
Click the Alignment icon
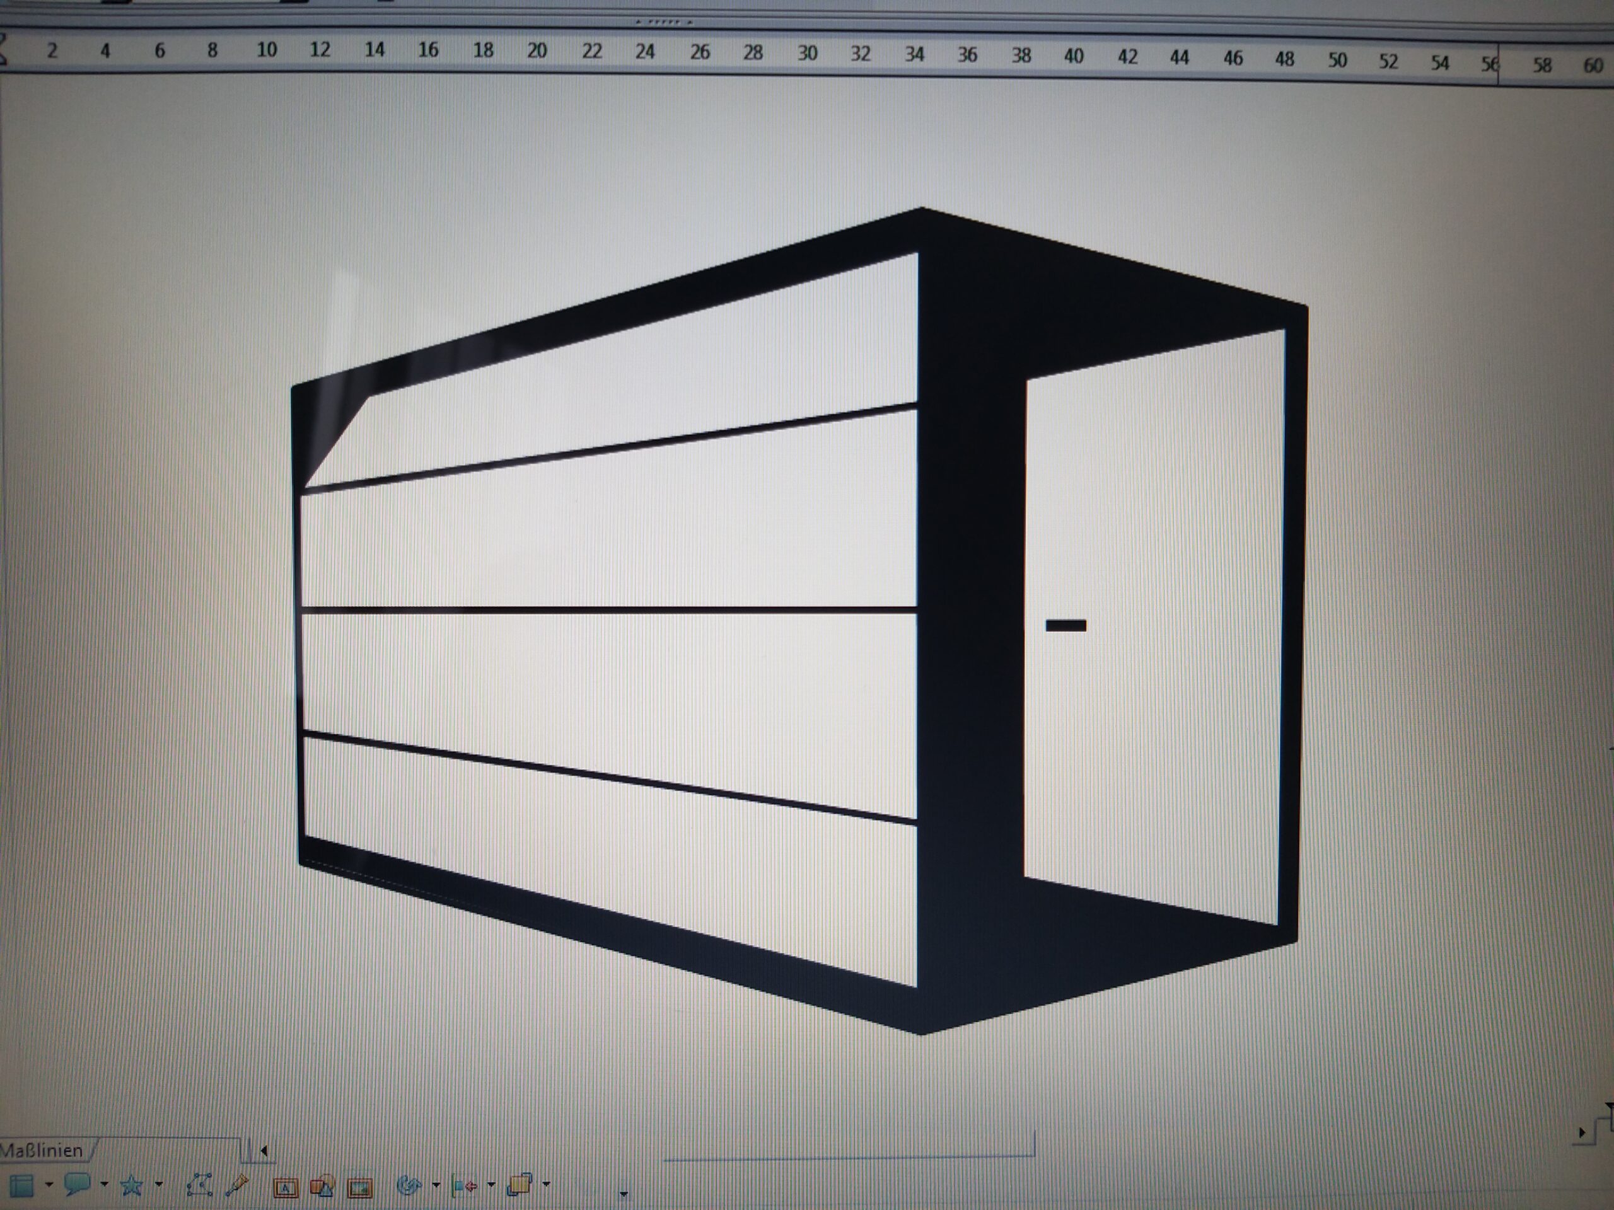pos(464,1185)
